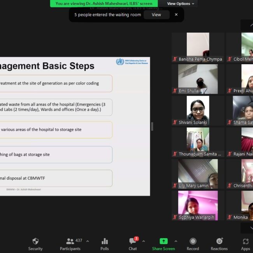253x253 pixels.
Task: Click the green Share Screen icon
Action: 163,241
